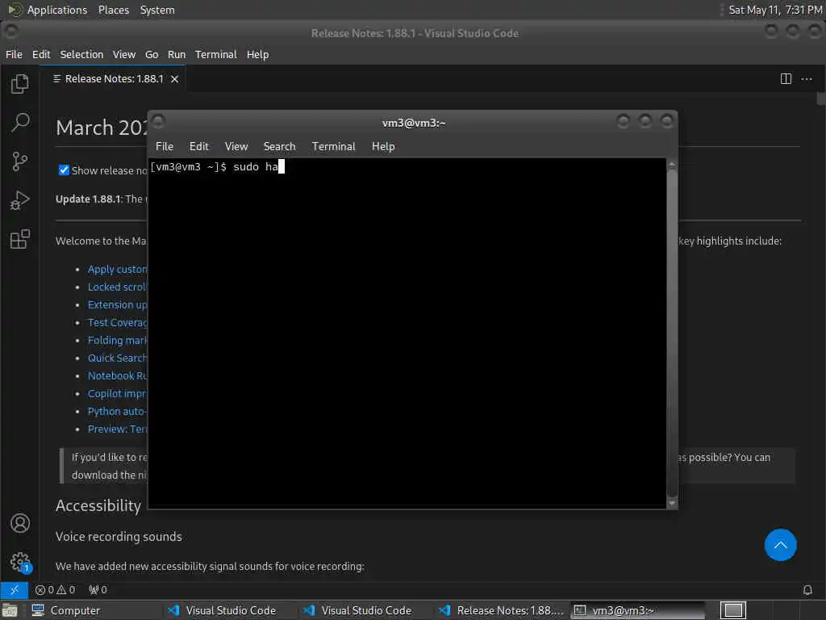Open the Places menu in top panel
Image resolution: width=826 pixels, height=620 pixels.
click(114, 10)
